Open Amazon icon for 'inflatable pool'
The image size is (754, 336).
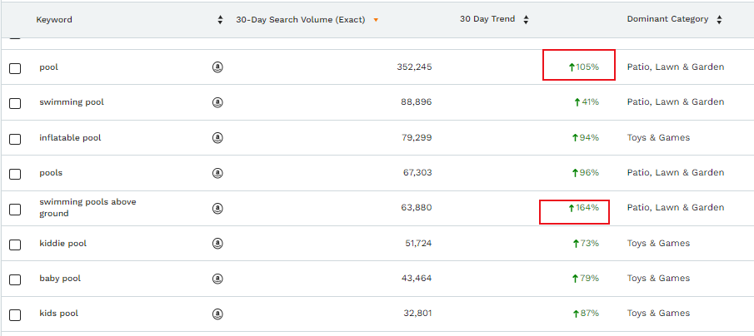(x=217, y=138)
